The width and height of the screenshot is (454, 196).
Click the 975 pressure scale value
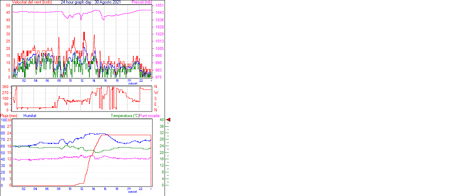click(159, 77)
